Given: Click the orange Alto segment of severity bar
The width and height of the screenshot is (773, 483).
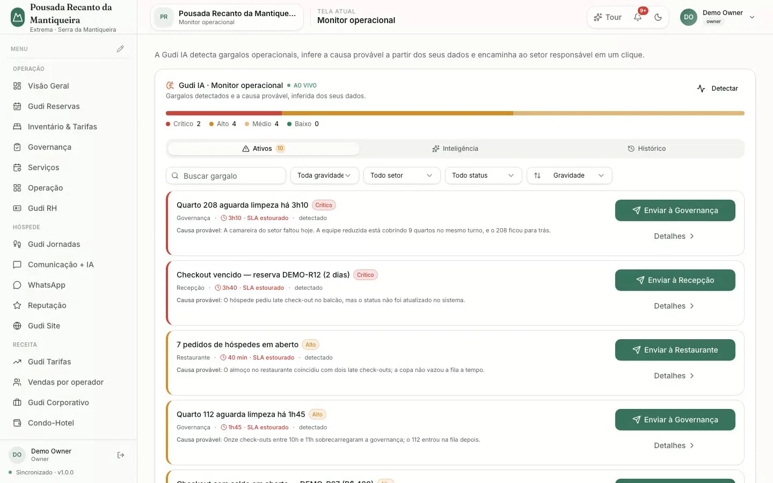Looking at the screenshot, I should click(397, 113).
